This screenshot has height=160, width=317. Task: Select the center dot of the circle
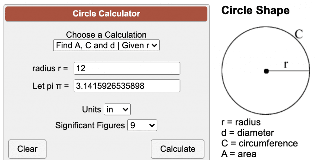coord(266,71)
